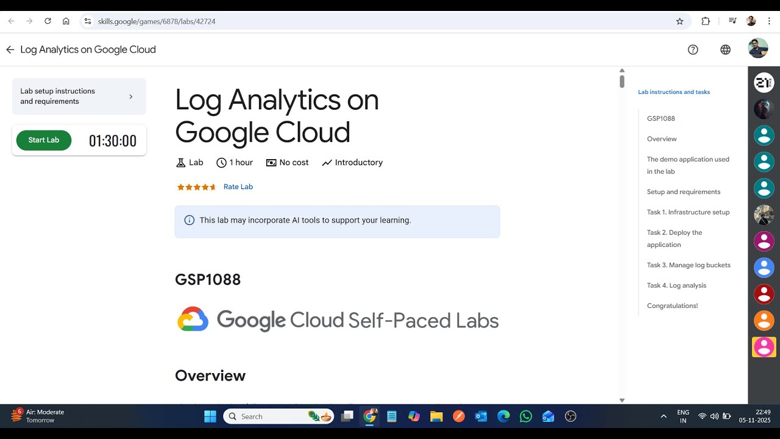The width and height of the screenshot is (780, 439).
Task: Select the magenta participant avatar in the sidebar
Action: (x=764, y=241)
